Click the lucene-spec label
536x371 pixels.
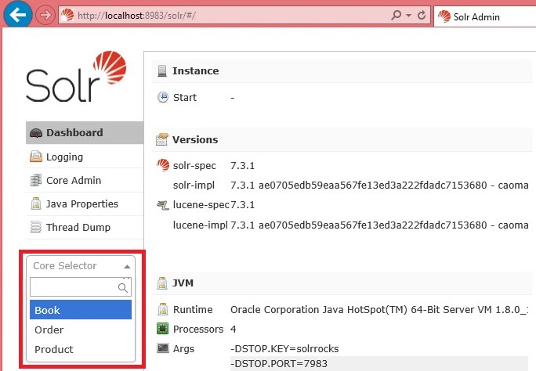click(x=201, y=205)
